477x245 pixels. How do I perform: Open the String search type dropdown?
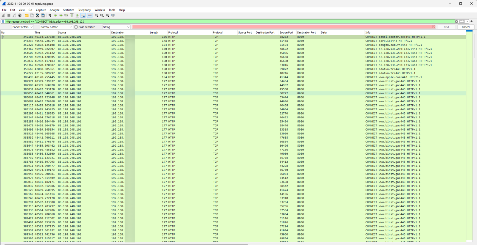click(116, 27)
